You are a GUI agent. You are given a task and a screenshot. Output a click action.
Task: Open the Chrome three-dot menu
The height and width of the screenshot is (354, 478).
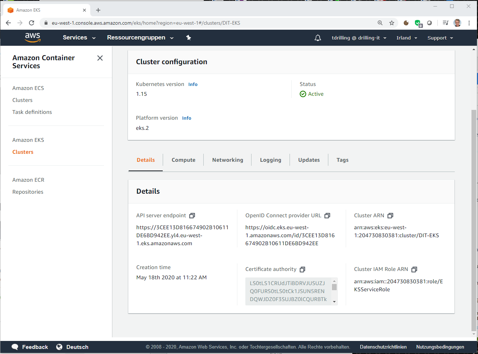click(x=469, y=23)
